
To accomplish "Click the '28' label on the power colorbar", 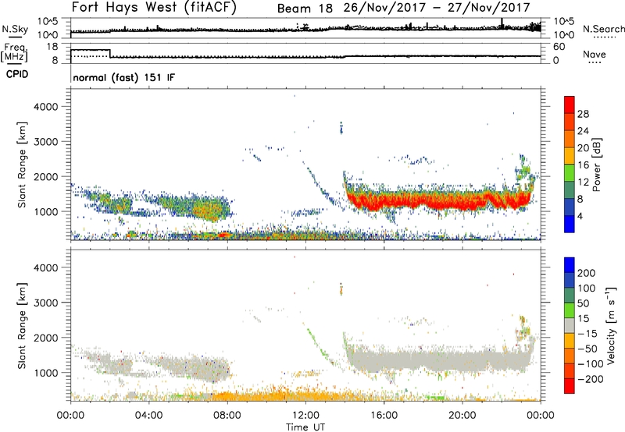I will coord(583,114).
